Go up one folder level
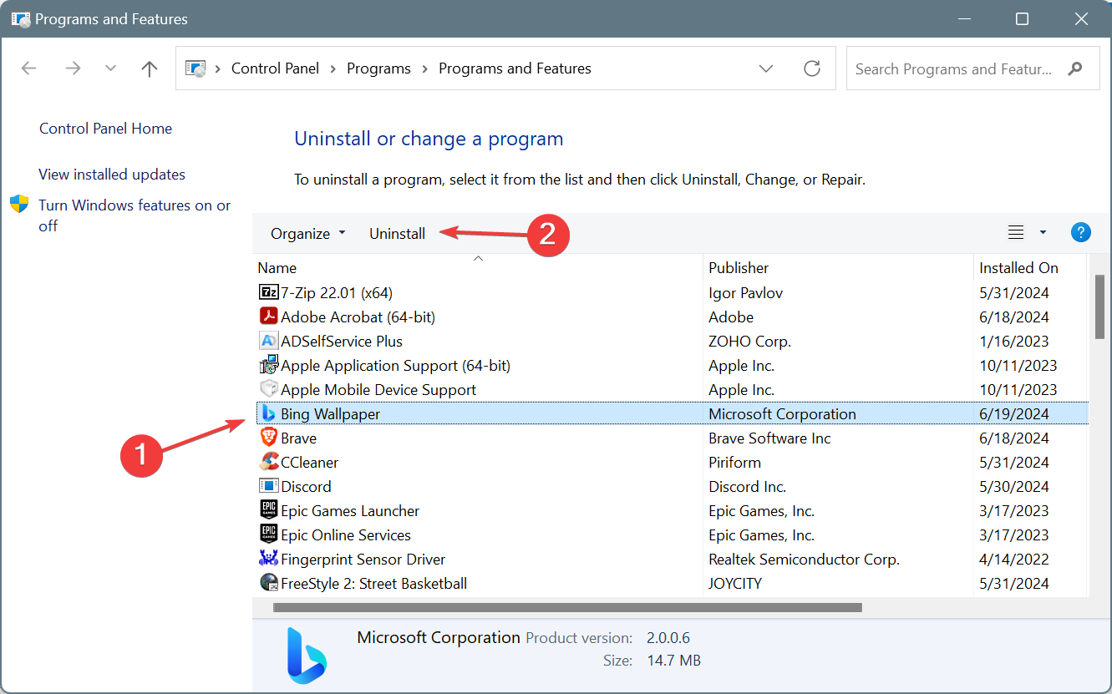 pos(150,68)
